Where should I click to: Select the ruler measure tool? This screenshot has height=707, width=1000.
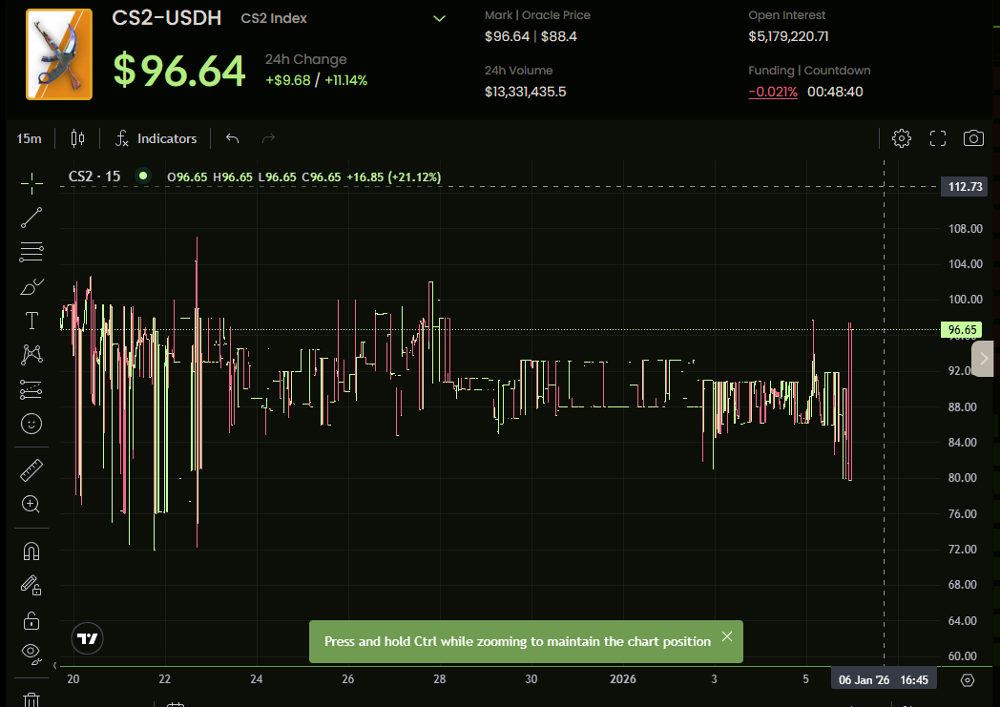[31, 469]
